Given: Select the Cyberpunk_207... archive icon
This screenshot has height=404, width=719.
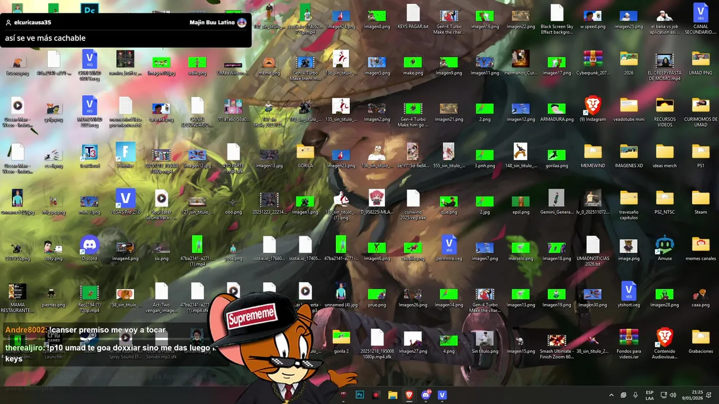Looking at the screenshot, I should tap(593, 62).
